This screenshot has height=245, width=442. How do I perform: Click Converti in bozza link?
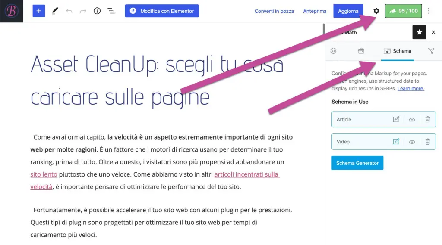274,11
